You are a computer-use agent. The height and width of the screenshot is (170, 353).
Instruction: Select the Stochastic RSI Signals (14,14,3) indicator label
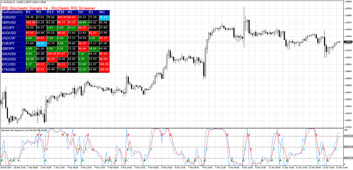coord(24,130)
